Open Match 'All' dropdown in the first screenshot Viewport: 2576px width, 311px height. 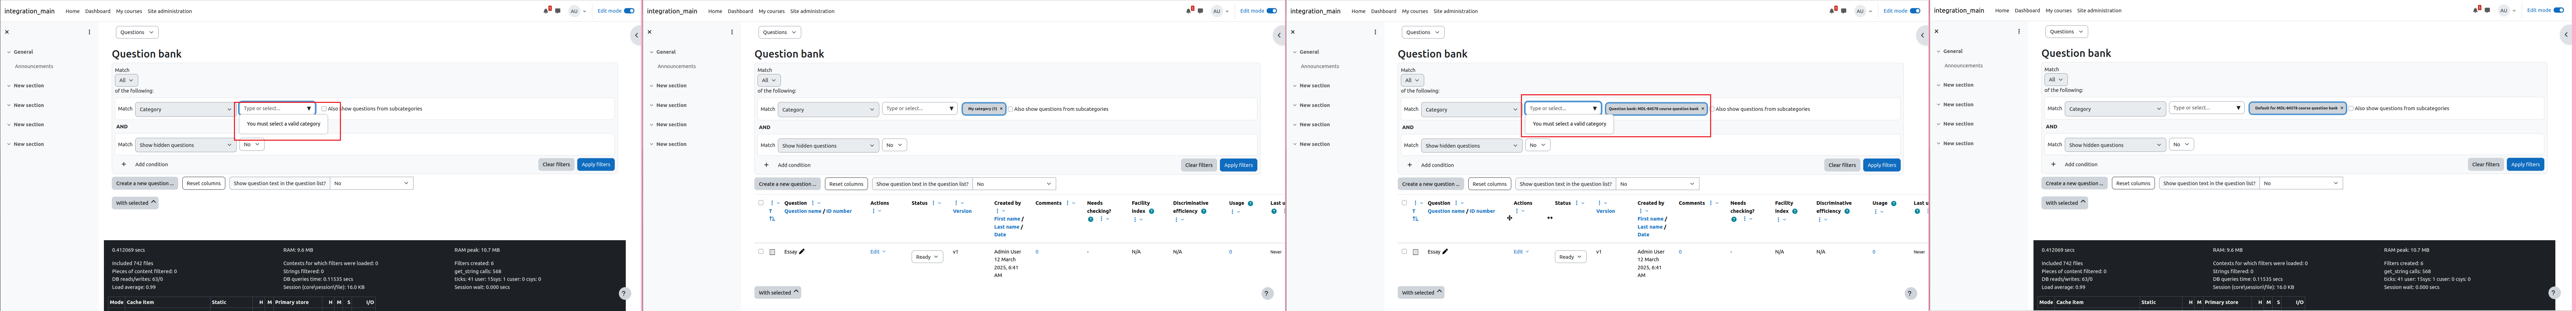[x=126, y=80]
